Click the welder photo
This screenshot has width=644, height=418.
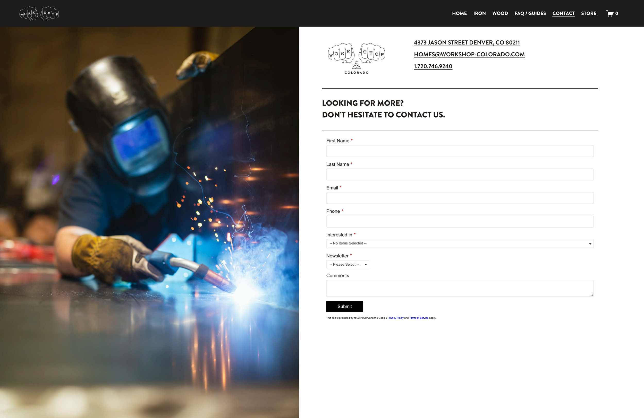pyautogui.click(x=149, y=222)
